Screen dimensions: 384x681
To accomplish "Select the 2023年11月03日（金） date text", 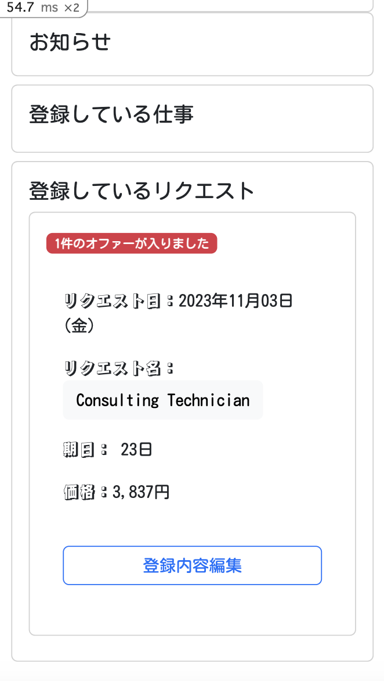I will pos(235,300).
